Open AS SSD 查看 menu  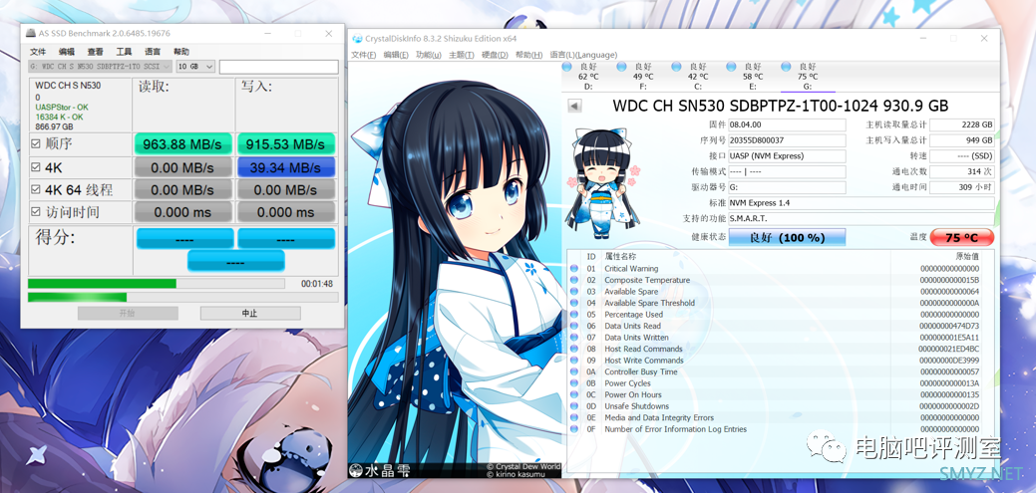pos(95,52)
